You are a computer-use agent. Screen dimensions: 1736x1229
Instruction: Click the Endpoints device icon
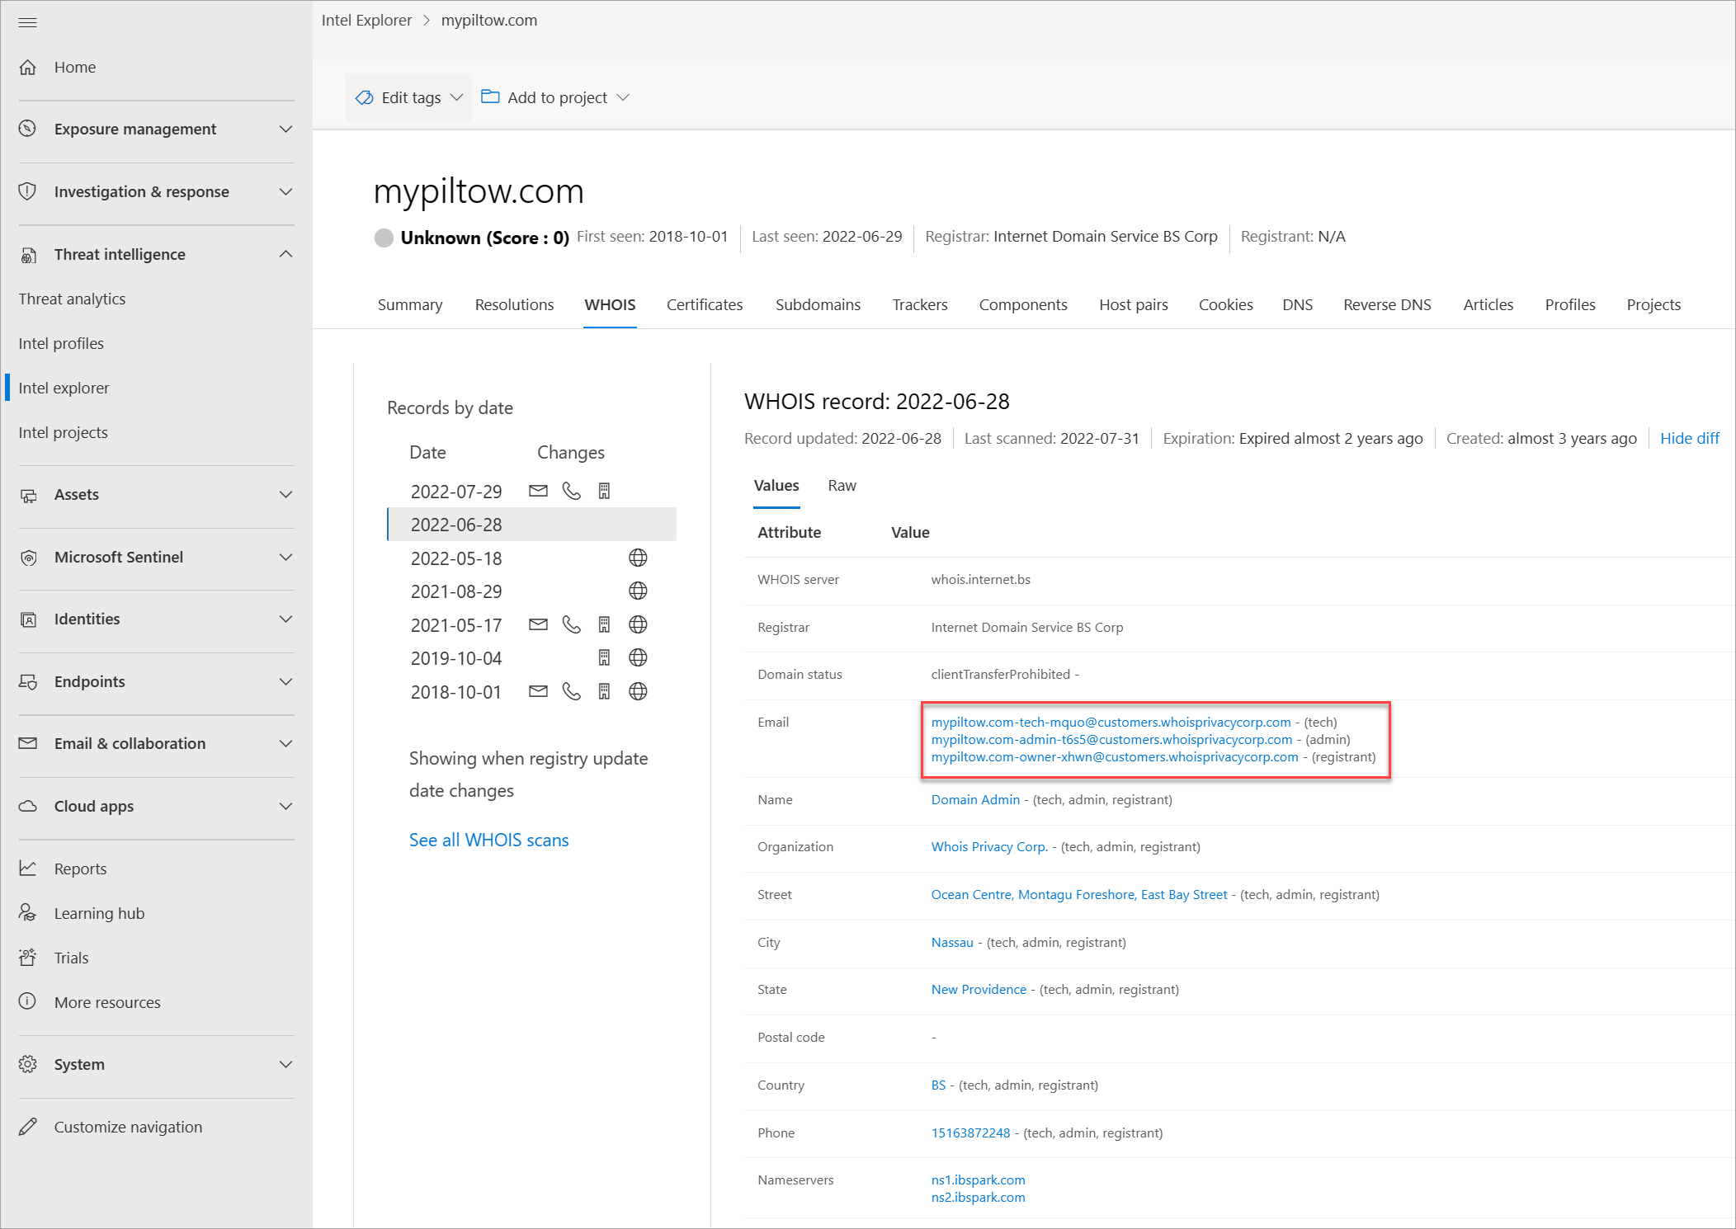click(28, 682)
